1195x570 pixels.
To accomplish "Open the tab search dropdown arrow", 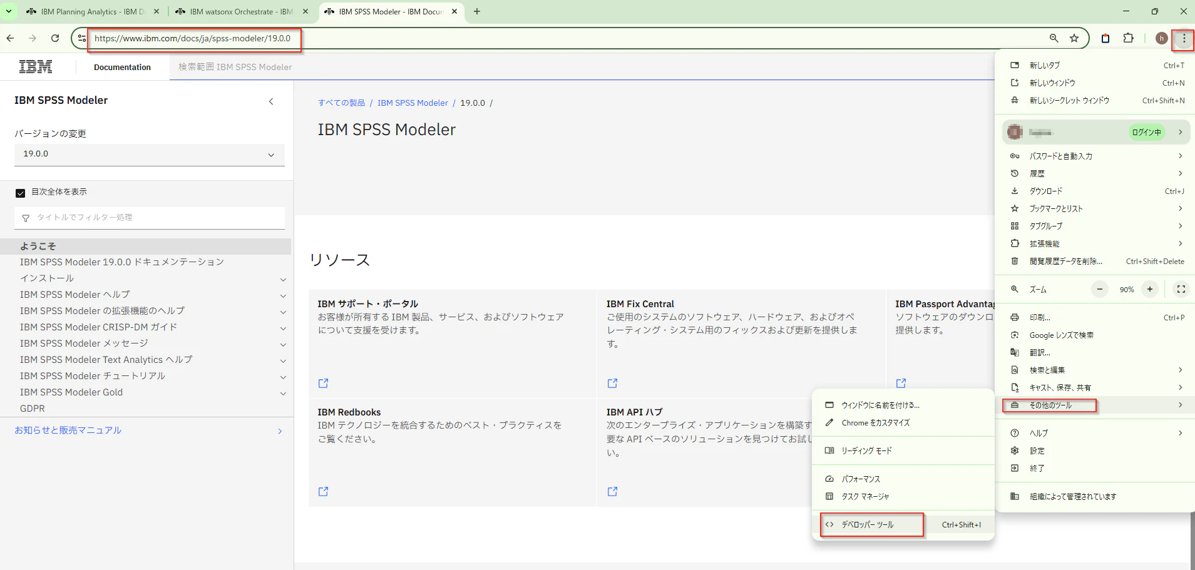I will 9,11.
